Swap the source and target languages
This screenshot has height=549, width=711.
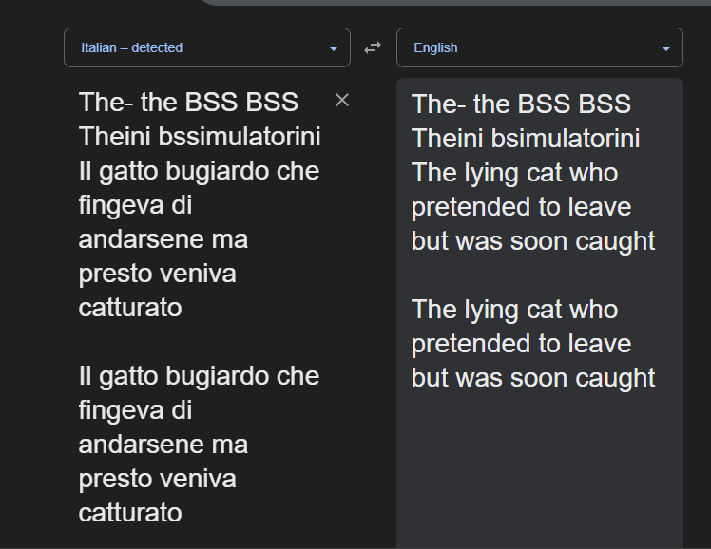pyautogui.click(x=373, y=47)
